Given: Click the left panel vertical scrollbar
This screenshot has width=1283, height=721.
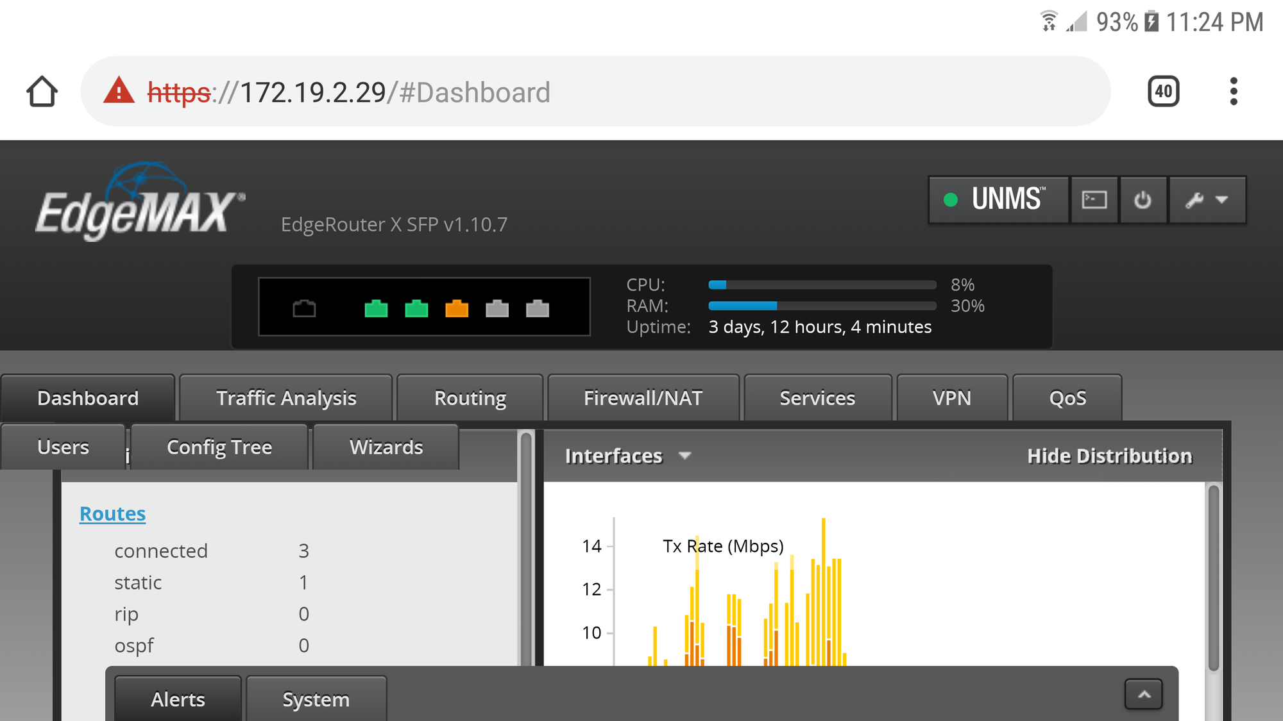Looking at the screenshot, I should point(526,548).
